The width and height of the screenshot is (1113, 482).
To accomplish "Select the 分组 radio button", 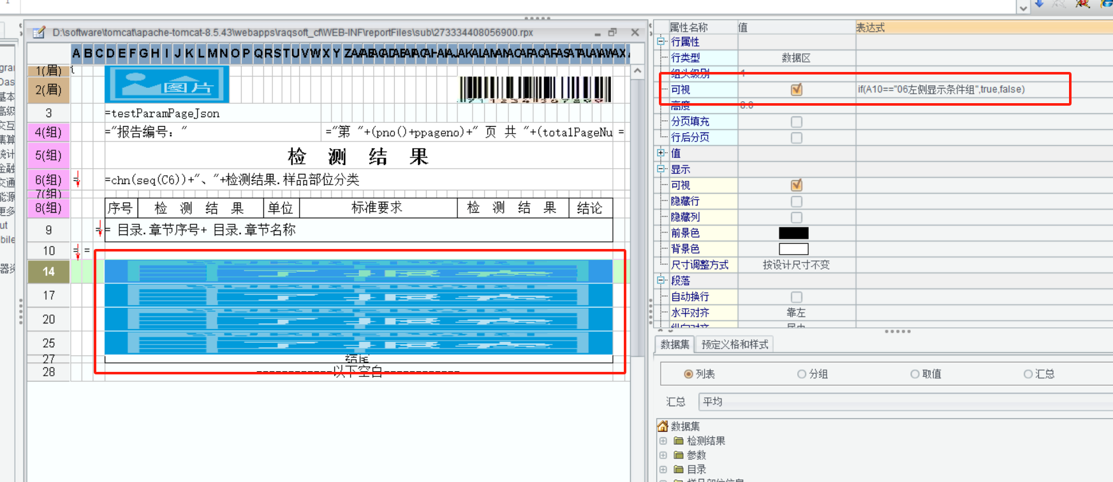I will [x=802, y=374].
